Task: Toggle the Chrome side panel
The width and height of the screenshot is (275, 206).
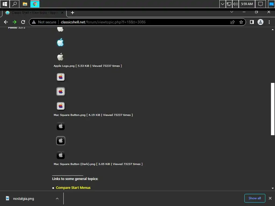Action: pos(252,22)
